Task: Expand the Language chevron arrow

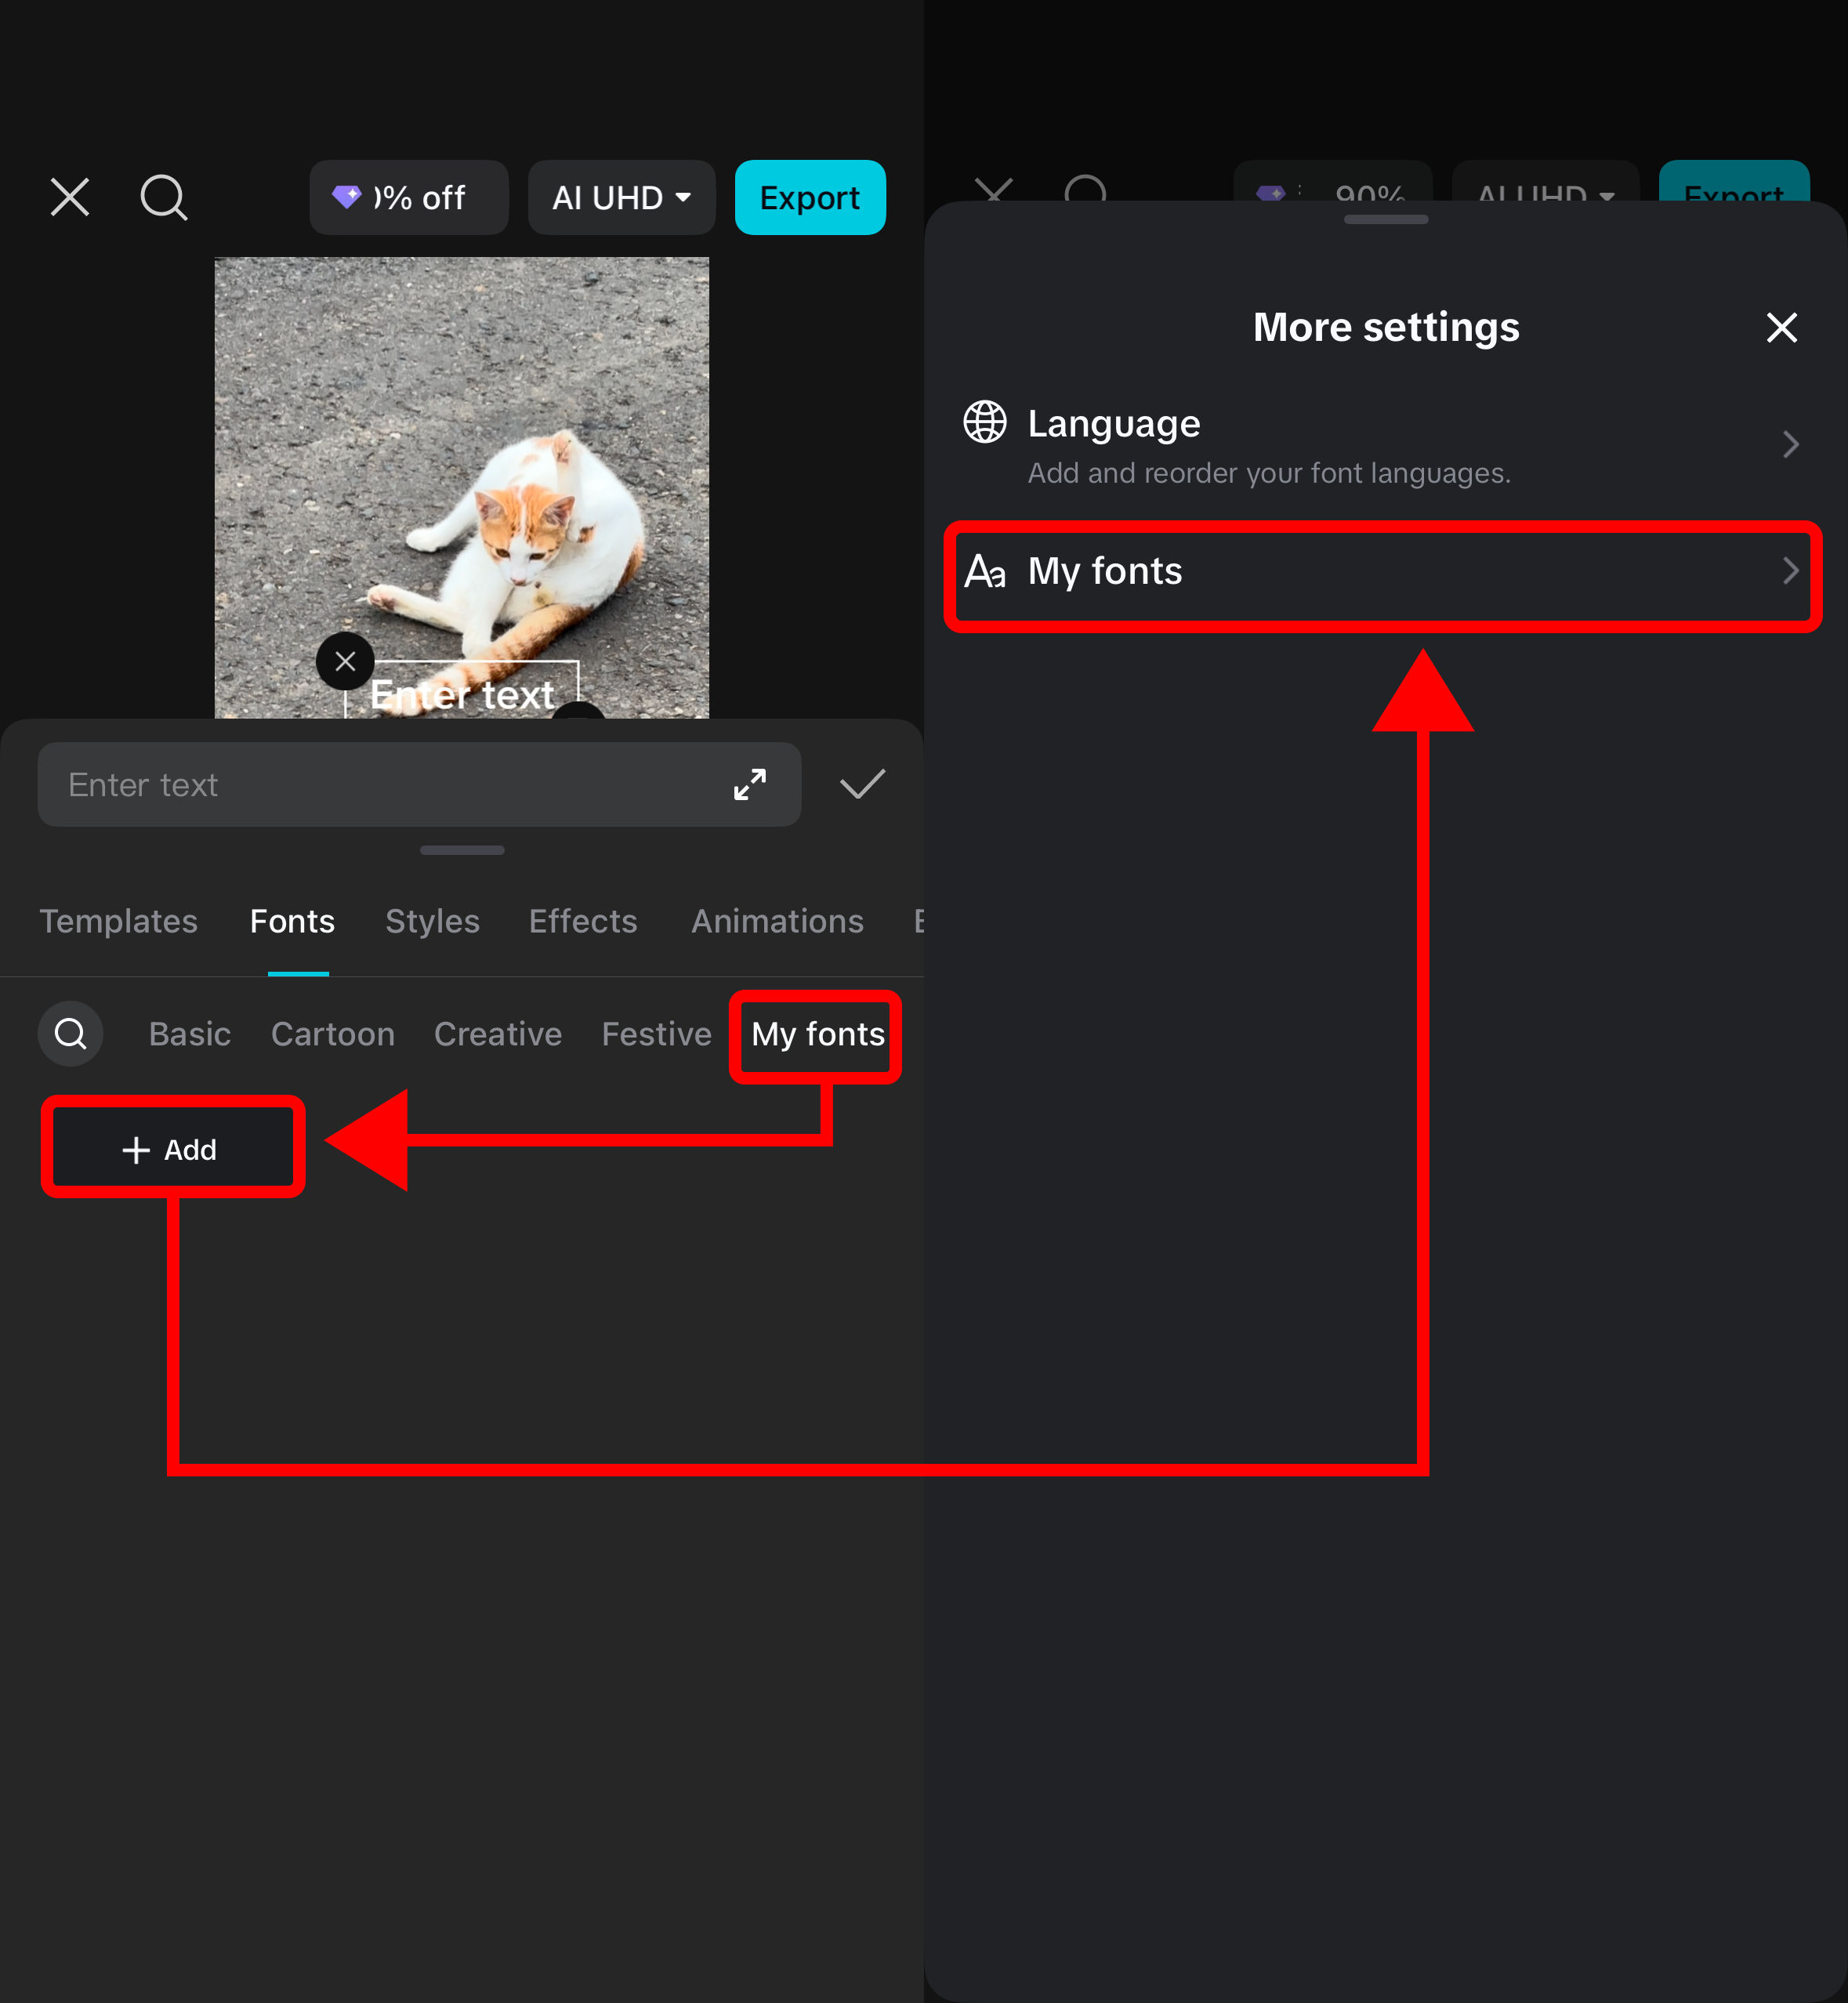Action: [1790, 444]
